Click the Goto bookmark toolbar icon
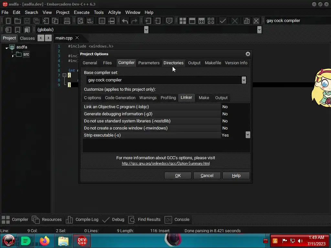Viewport: 331px width, 248px height. coord(27,30)
